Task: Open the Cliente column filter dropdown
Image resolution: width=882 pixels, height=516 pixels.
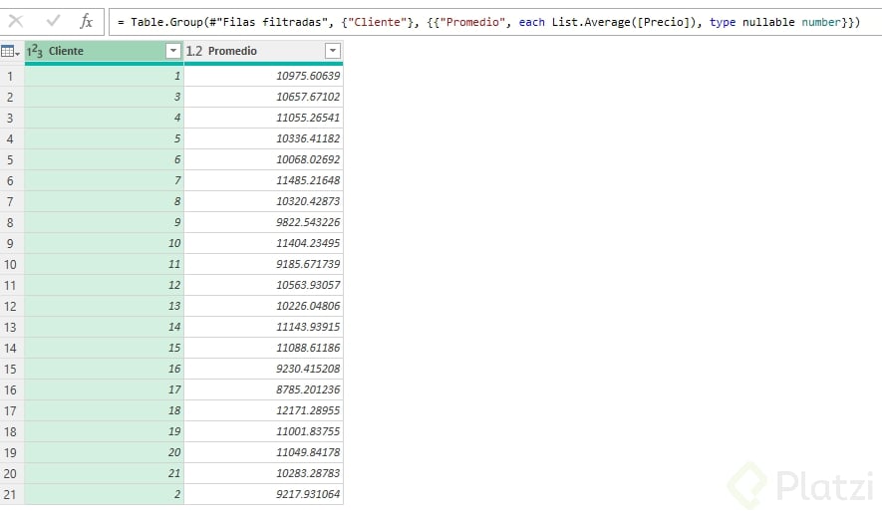Action: tap(173, 51)
